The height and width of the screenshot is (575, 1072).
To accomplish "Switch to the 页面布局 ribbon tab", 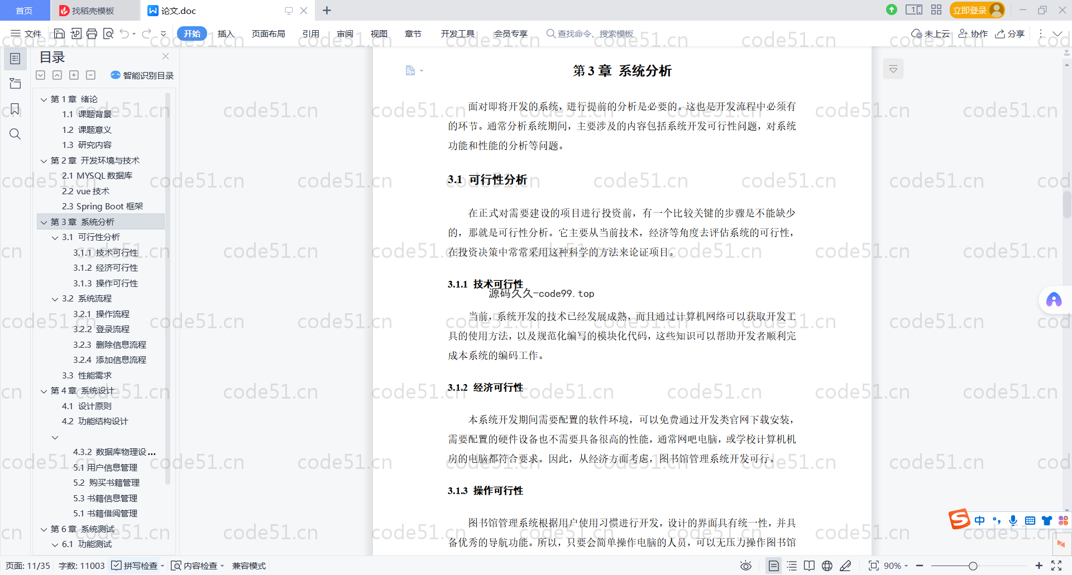I will (x=268, y=33).
